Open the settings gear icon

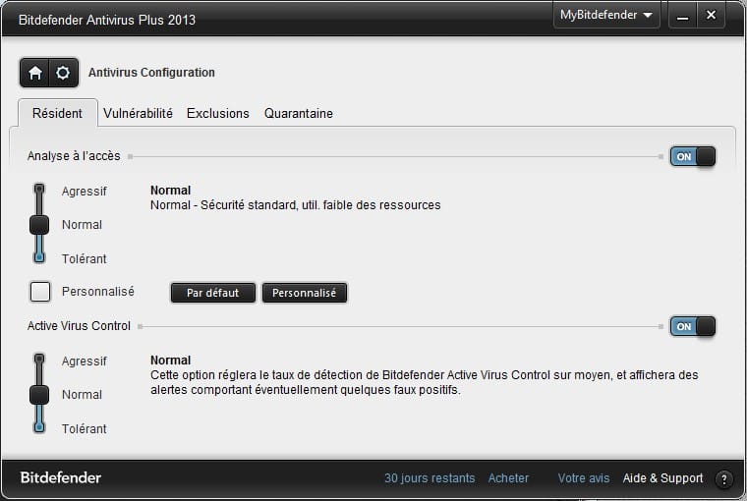(x=63, y=73)
